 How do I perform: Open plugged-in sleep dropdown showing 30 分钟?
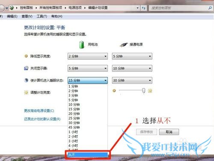tap(132, 80)
